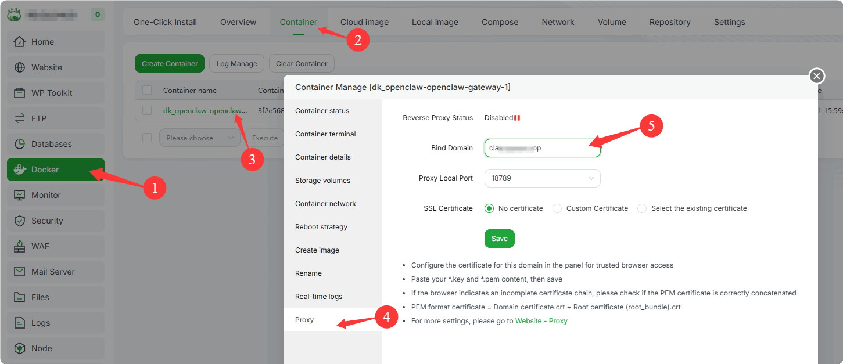Open Create image in dialog menu
The width and height of the screenshot is (843, 364).
(333, 250)
